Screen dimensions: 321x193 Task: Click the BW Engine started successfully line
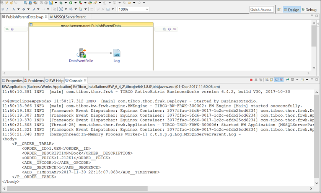point(152,106)
